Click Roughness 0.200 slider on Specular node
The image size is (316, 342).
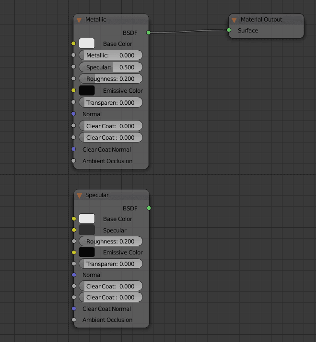click(x=111, y=241)
